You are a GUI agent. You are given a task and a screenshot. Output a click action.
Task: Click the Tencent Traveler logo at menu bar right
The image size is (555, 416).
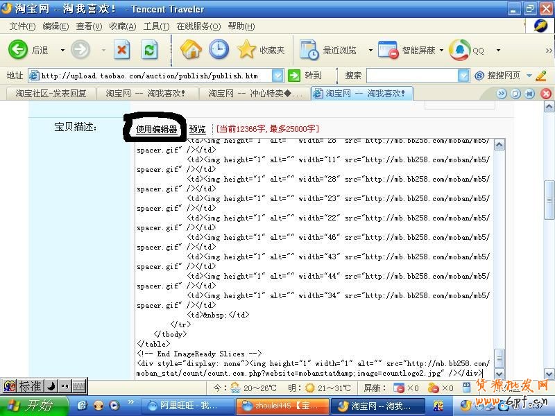coord(540,26)
